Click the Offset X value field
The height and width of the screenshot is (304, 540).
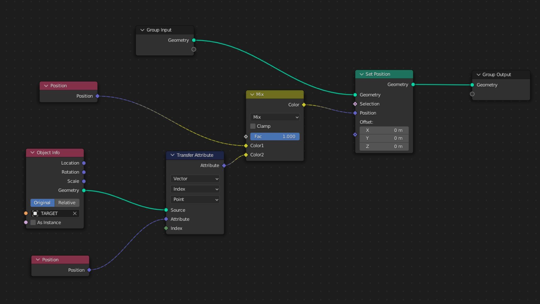click(384, 130)
